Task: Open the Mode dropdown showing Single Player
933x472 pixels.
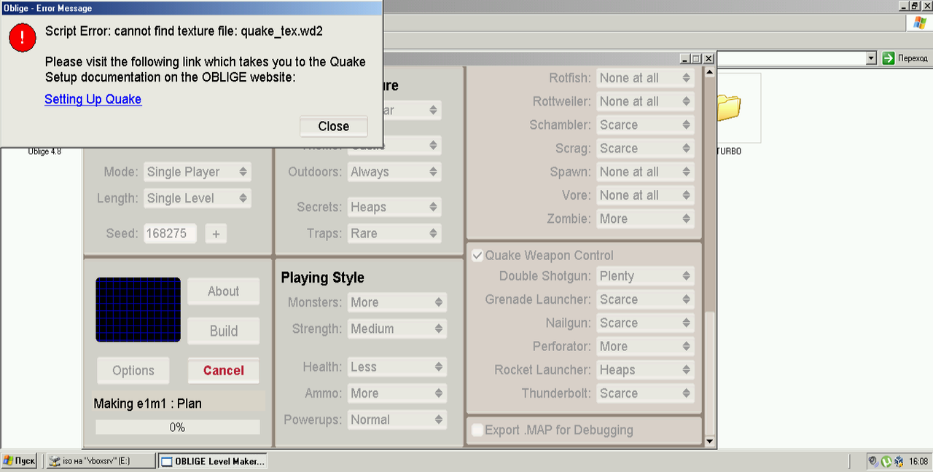Action: point(197,172)
